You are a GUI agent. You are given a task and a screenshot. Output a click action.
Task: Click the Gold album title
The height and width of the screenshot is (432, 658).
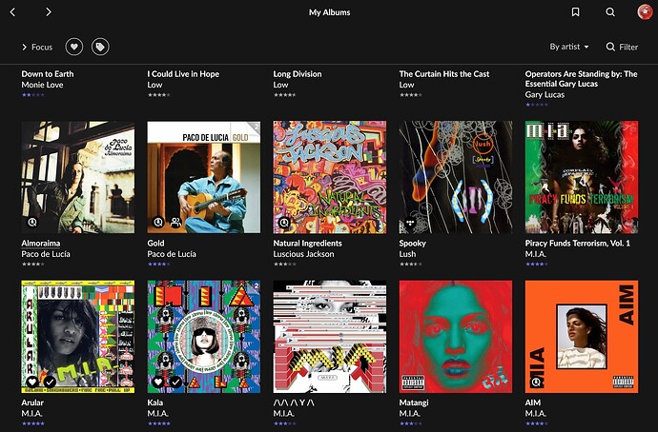point(155,244)
